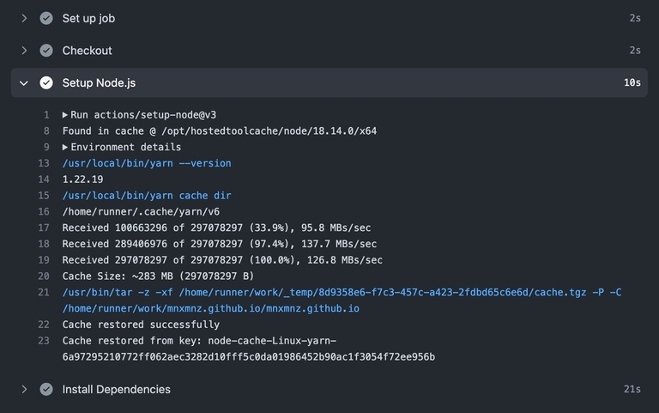Select the Cache restored successfully log line

[141, 325]
